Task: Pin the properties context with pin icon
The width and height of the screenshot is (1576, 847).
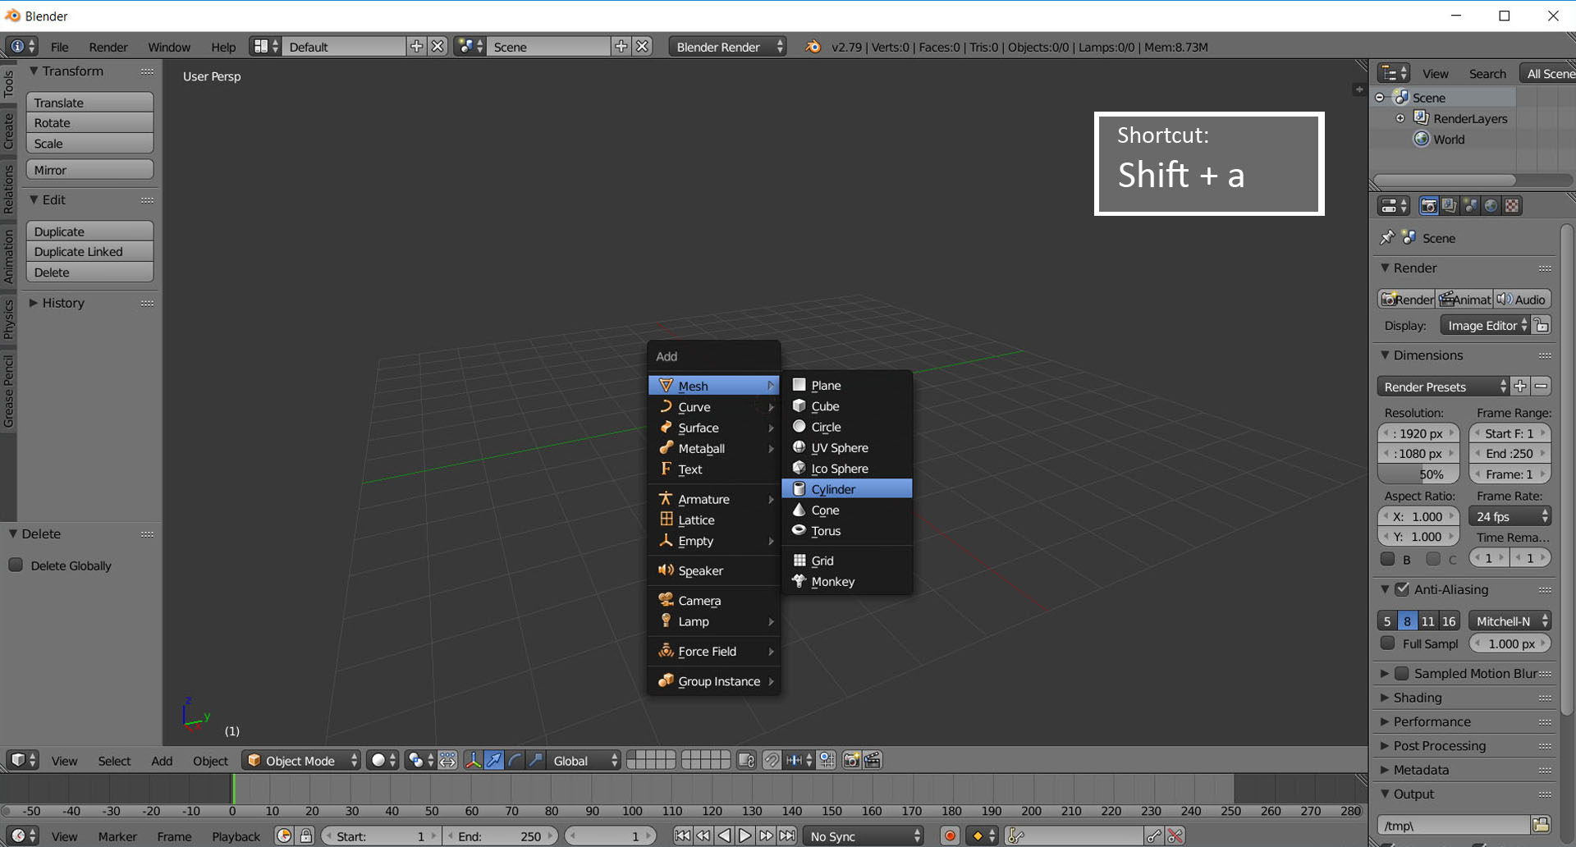Action: [1387, 238]
